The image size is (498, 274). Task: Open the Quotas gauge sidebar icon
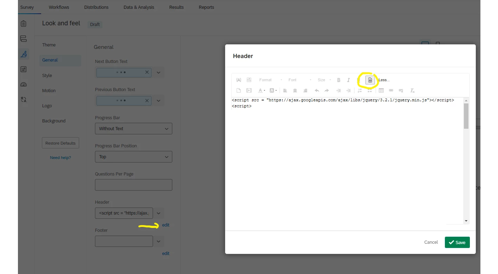(24, 84)
